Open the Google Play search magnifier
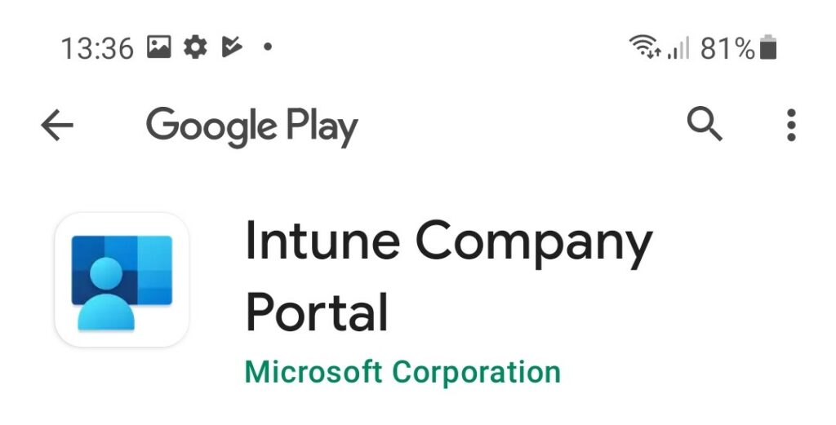The width and height of the screenshot is (836, 425). pyautogui.click(x=705, y=124)
